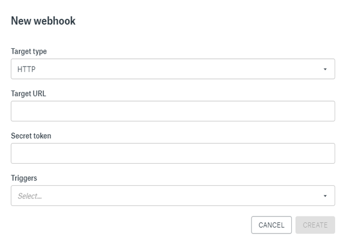Focus the Secret token input field
Screen dimensions: 343x243
click(173, 154)
